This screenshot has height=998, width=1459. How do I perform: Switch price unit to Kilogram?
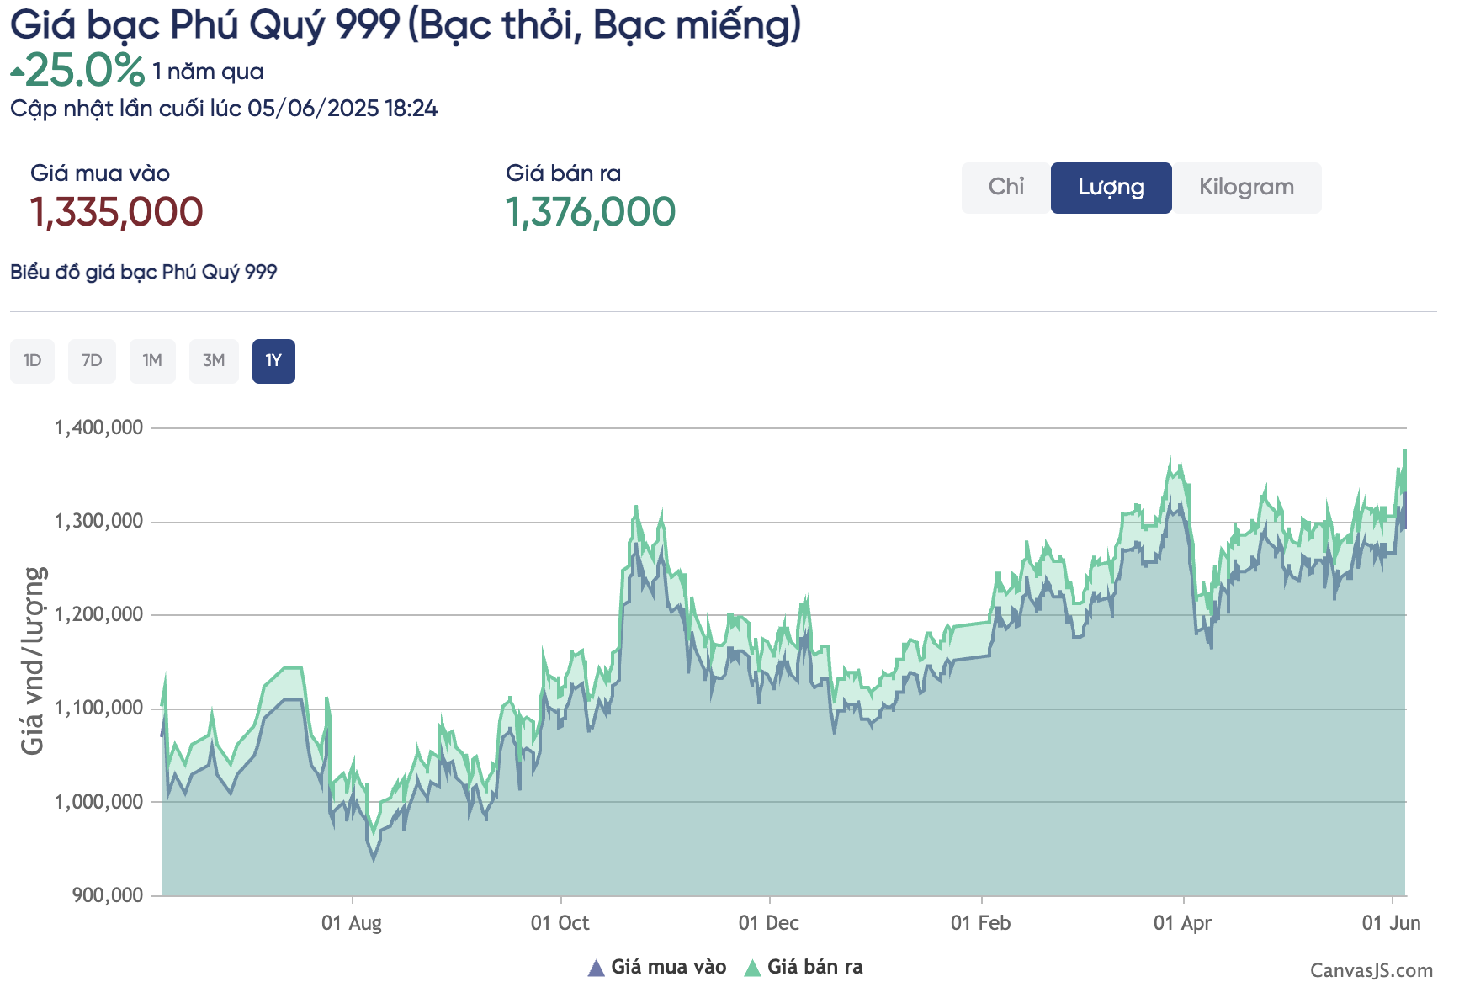tap(1246, 188)
